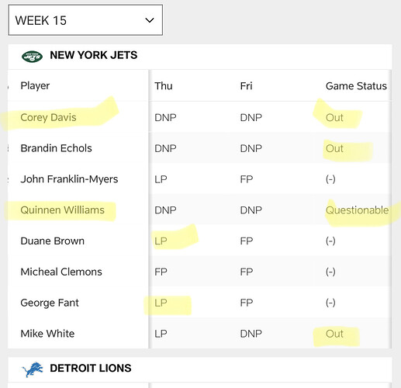Click the Detroit Lions logo
The width and height of the screenshot is (401, 388).
[33, 369]
